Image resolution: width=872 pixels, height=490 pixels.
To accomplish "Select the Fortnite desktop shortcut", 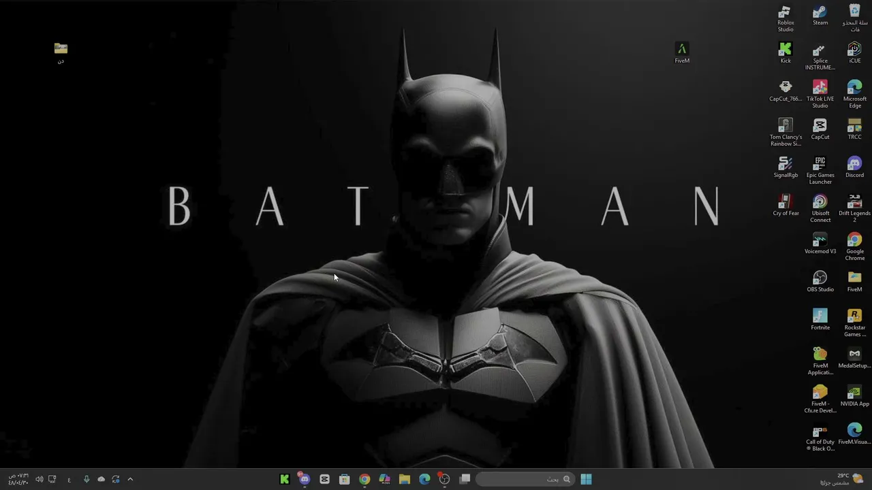I will (x=820, y=320).
